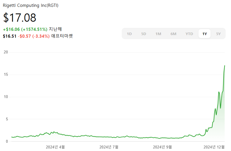Click the 2024년 4월 axis label

(x=55, y=147)
